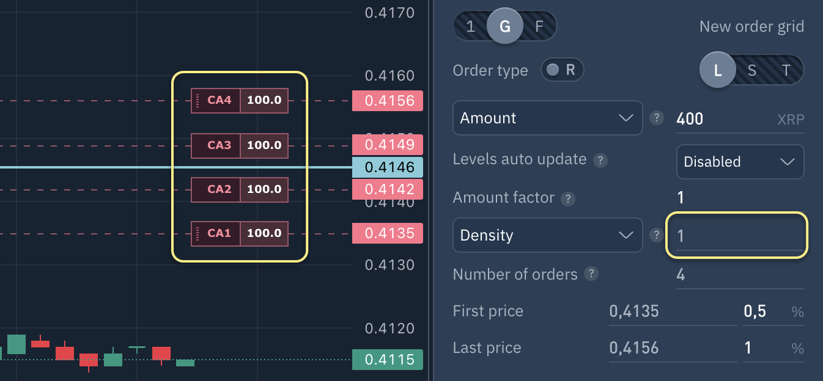Image resolution: width=823 pixels, height=381 pixels.
Task: Toggle the Order type R switch
Action: click(x=562, y=70)
